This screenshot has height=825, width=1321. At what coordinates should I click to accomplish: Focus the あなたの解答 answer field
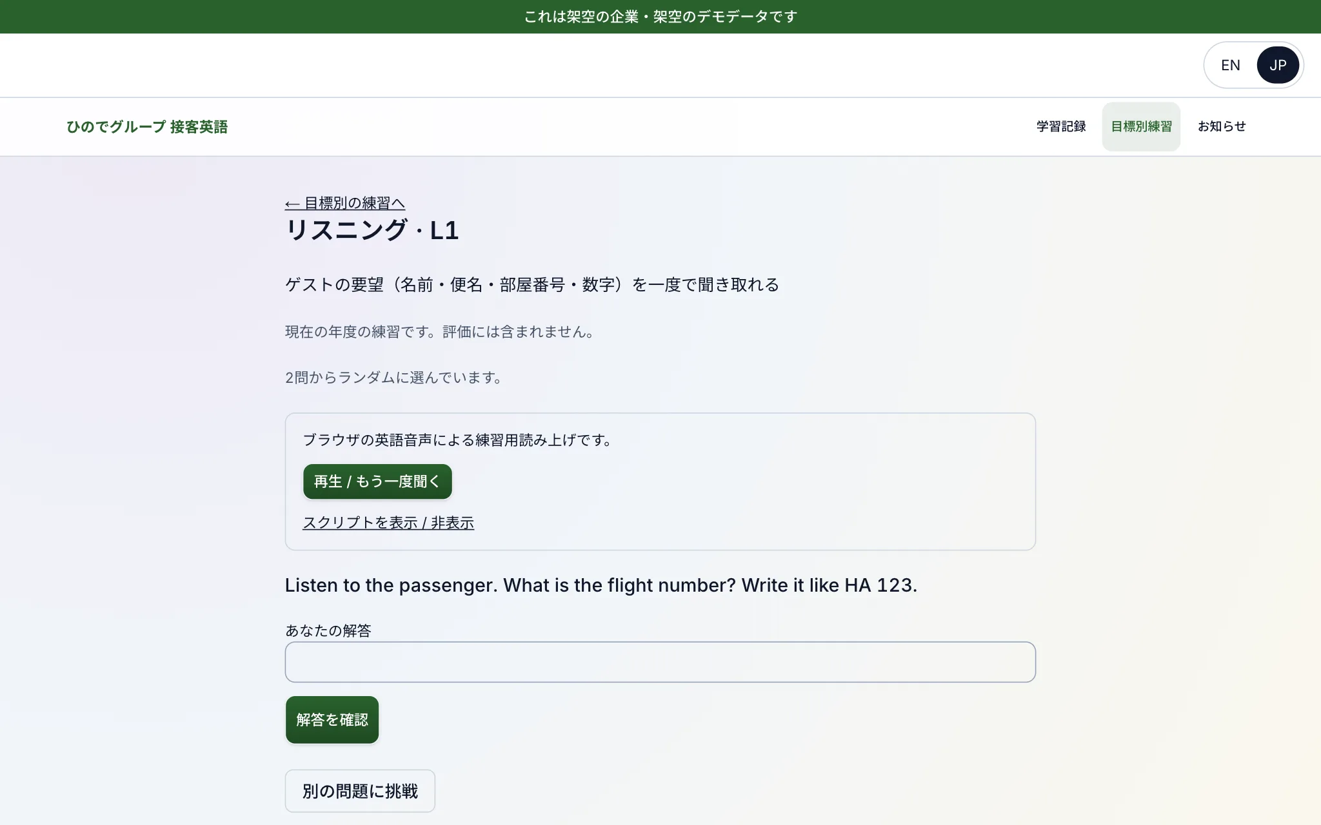660,662
